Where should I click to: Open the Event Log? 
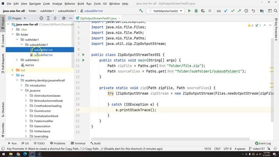tap(263, 143)
